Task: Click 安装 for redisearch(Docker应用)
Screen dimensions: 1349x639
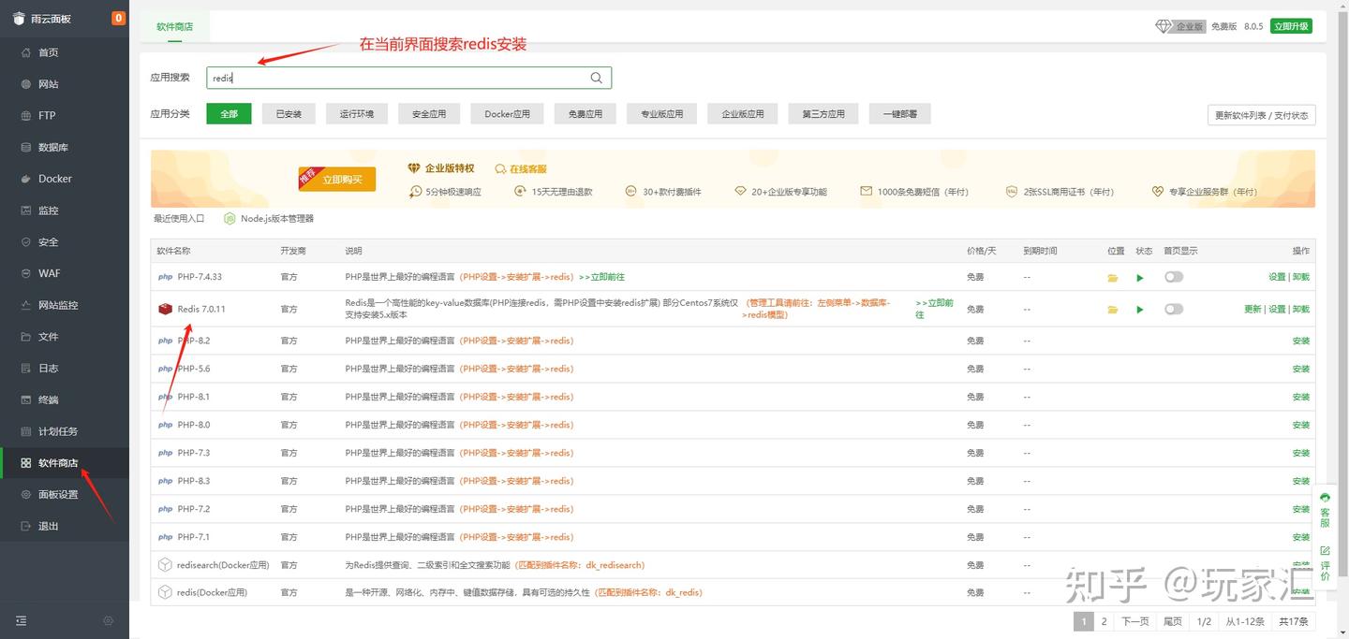Action: tap(1301, 565)
